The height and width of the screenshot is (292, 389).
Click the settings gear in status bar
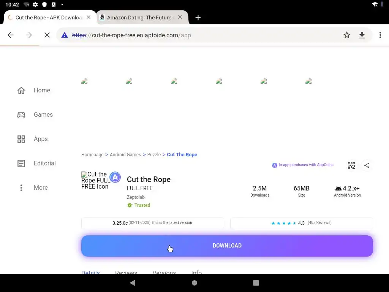coord(35,5)
